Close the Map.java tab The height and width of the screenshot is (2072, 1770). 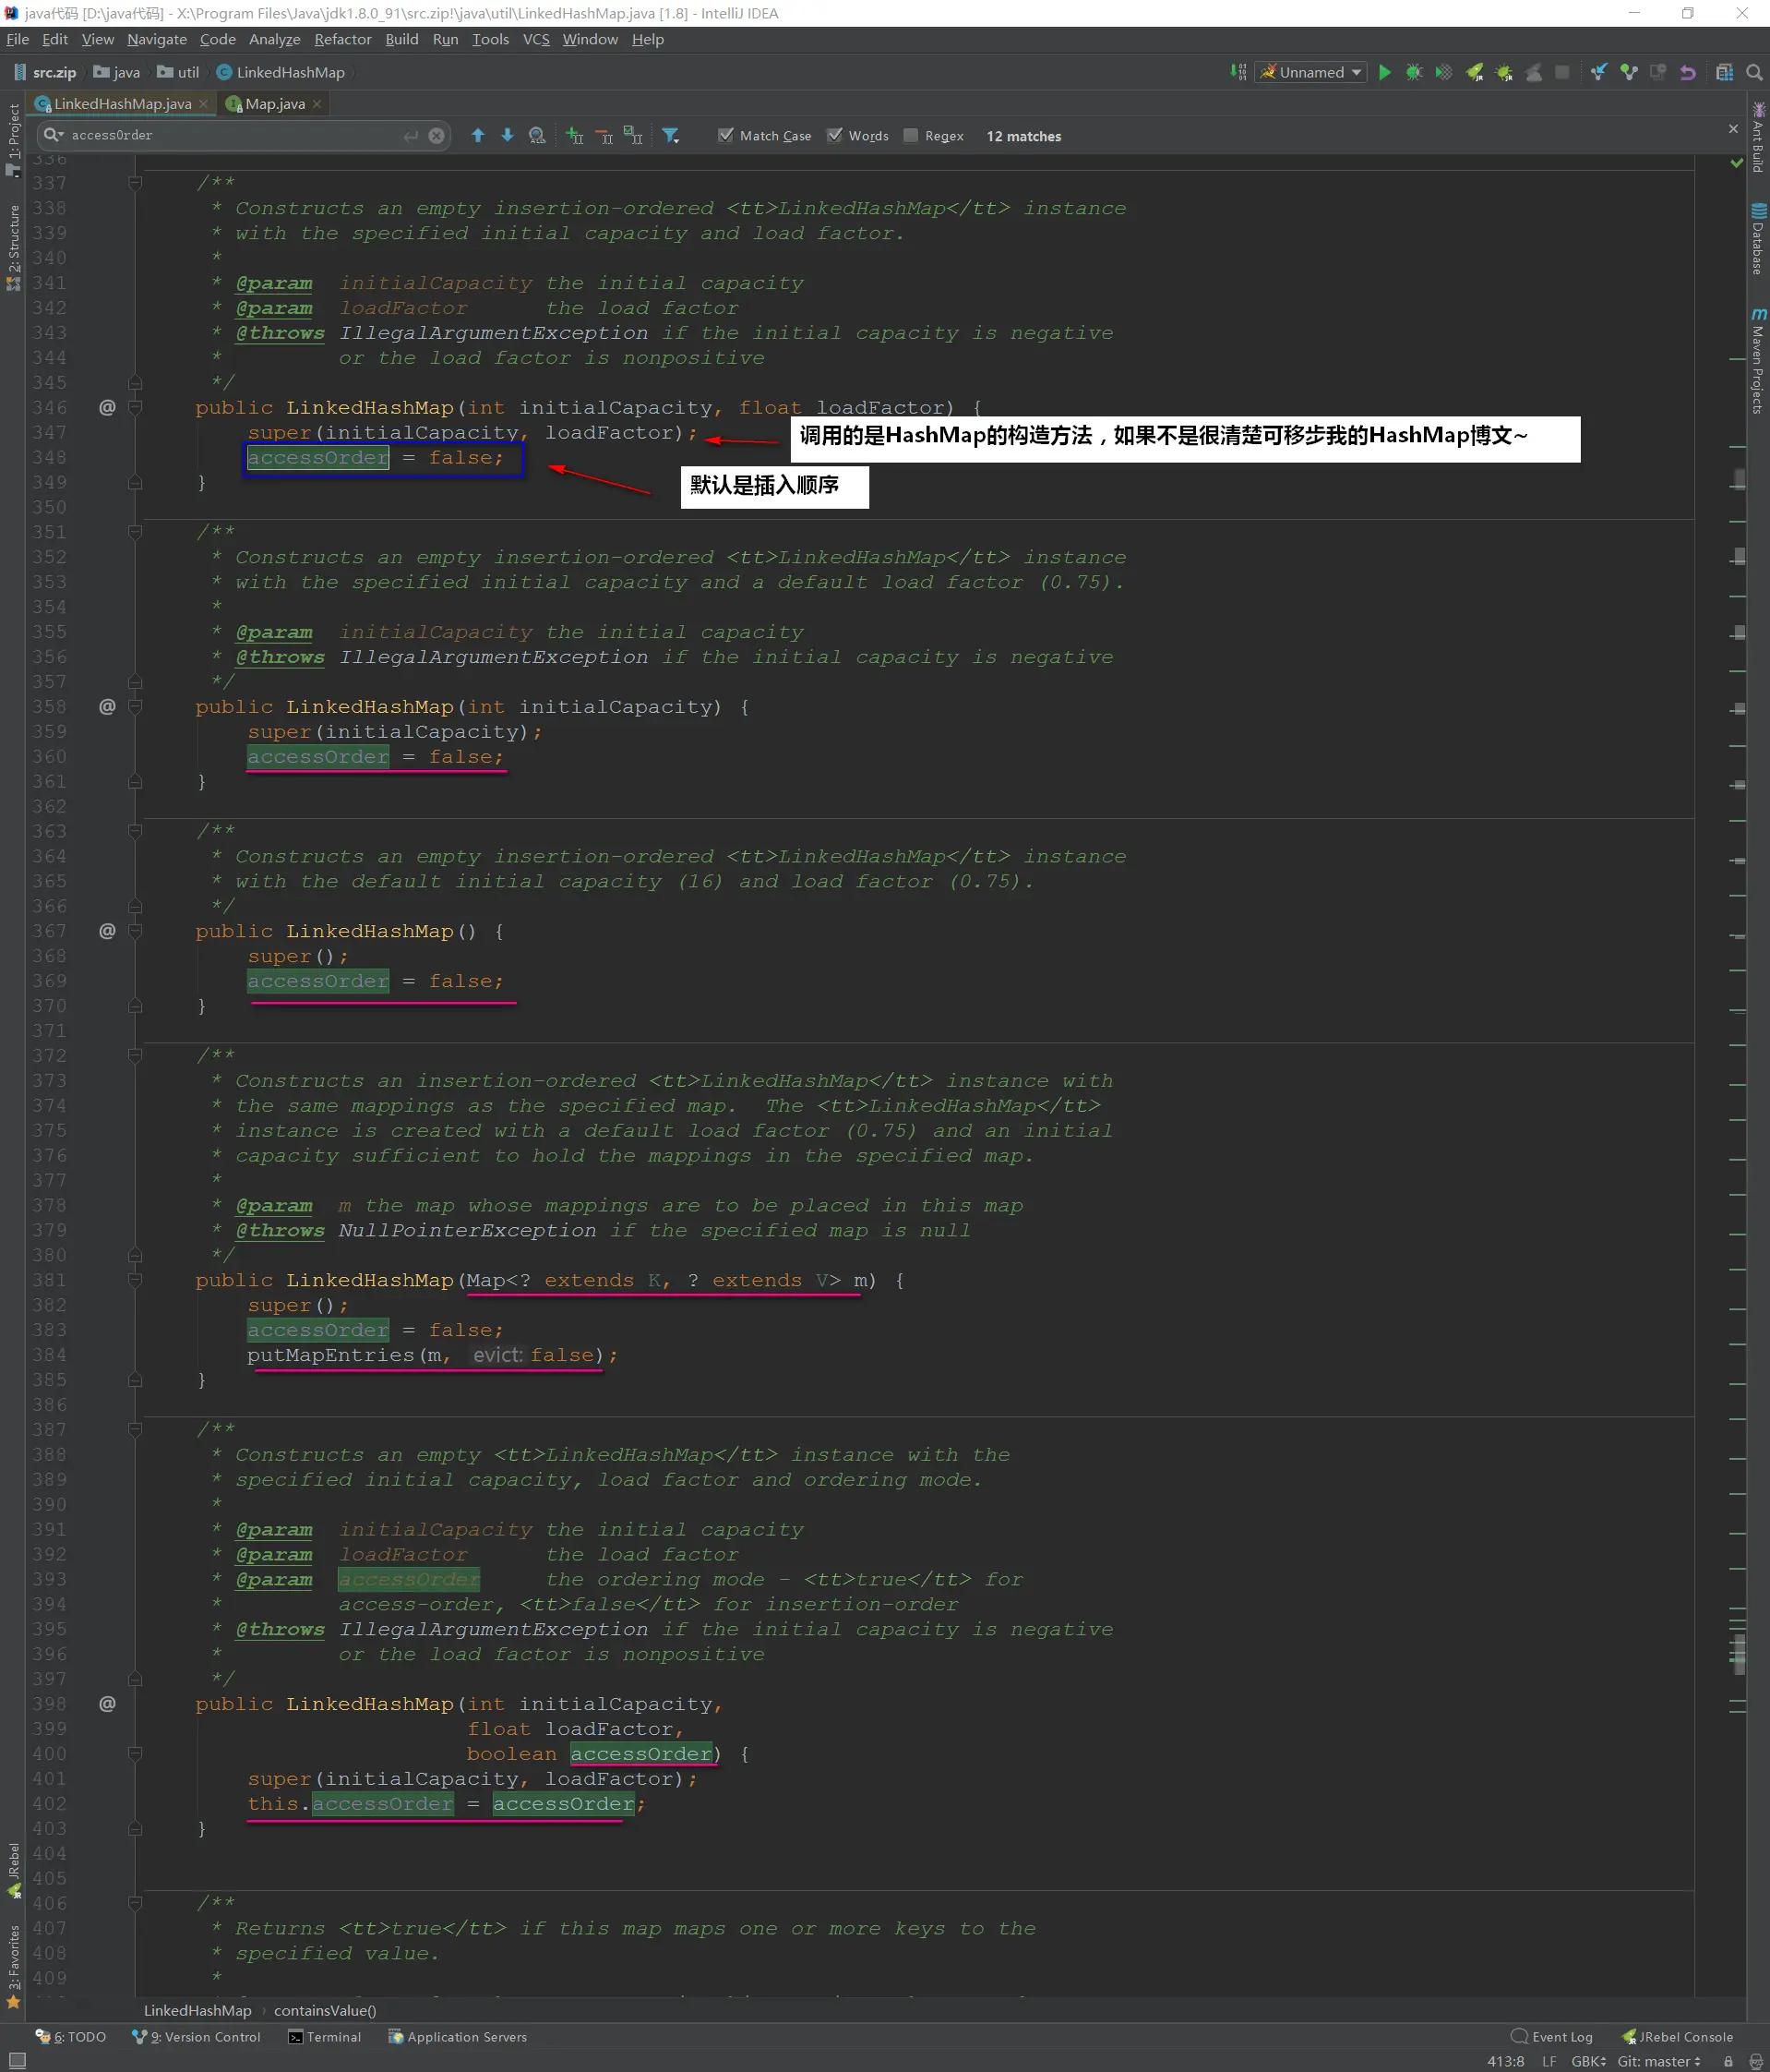(x=317, y=104)
